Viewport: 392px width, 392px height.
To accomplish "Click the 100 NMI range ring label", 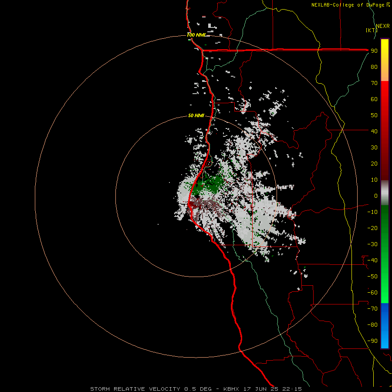I will click(196, 35).
